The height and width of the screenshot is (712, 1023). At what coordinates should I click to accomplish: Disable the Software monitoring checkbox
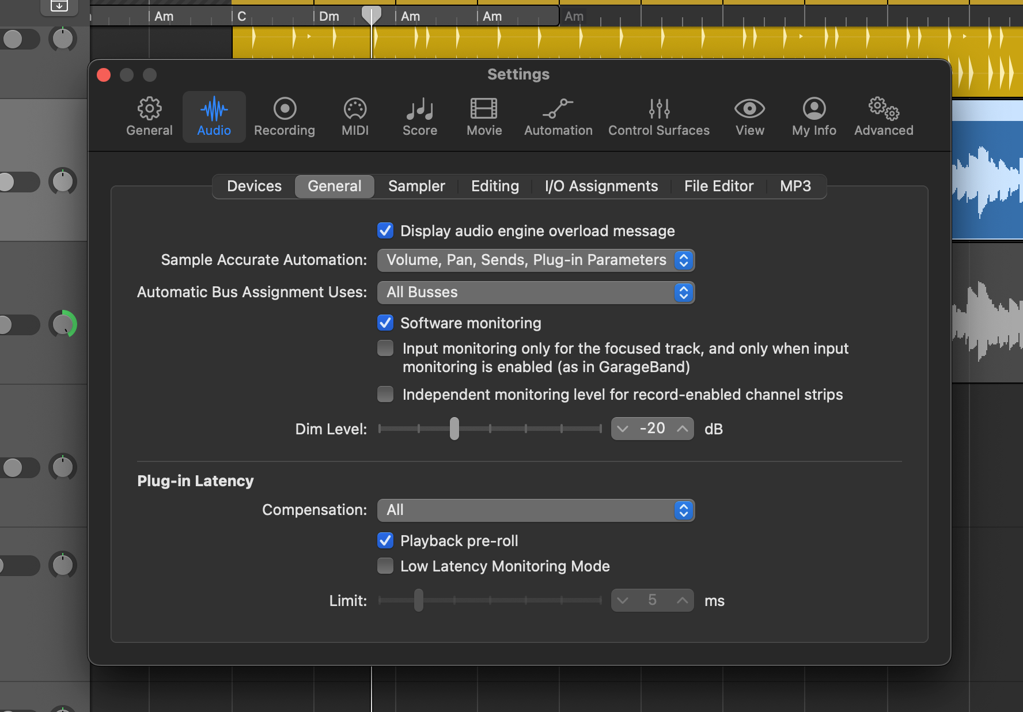coord(385,323)
